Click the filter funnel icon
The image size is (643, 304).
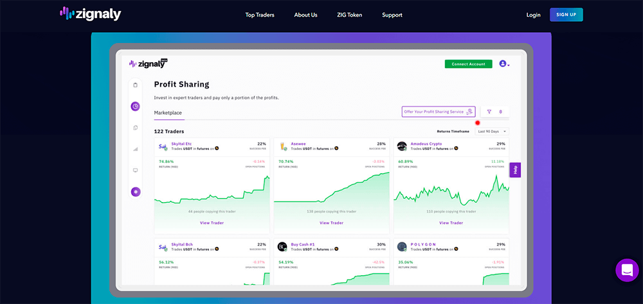pos(489,112)
